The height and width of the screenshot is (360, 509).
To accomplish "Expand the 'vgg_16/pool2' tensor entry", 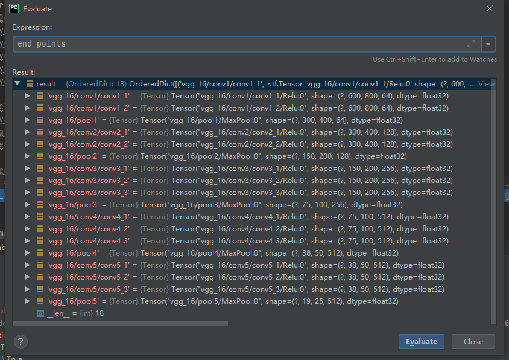I will 28,156.
